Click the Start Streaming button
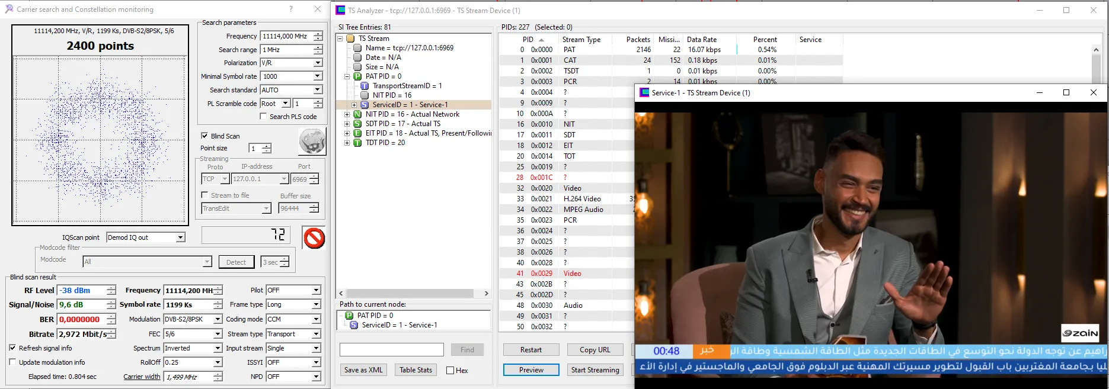This screenshot has width=1109, height=389. pos(595,370)
